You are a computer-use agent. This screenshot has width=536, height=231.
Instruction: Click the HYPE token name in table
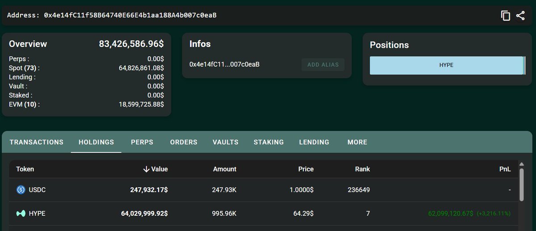[37, 214]
